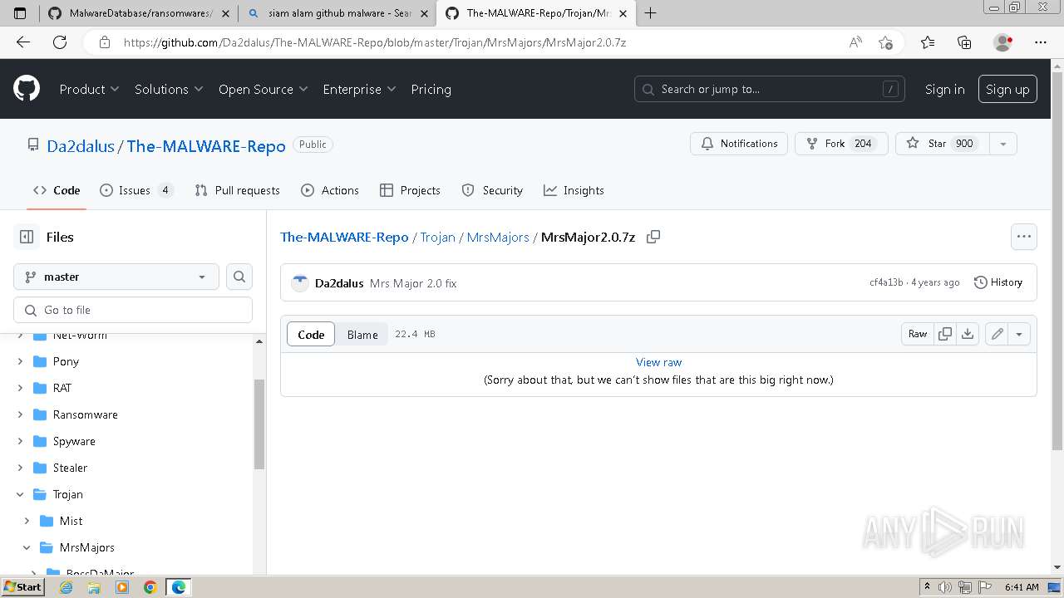Open the Actions tab
The image size is (1064, 598).
tap(330, 190)
